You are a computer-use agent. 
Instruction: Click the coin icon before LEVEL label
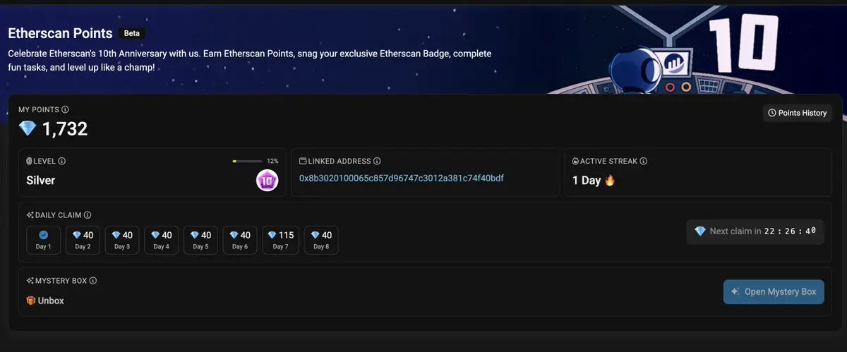30,162
